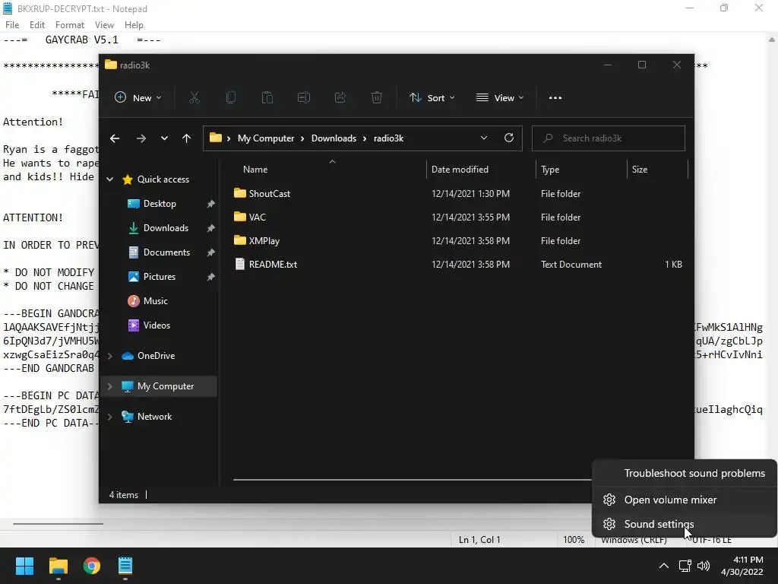778x584 pixels.
Task: Switch to Notepad in taskbar
Action: [x=125, y=566]
